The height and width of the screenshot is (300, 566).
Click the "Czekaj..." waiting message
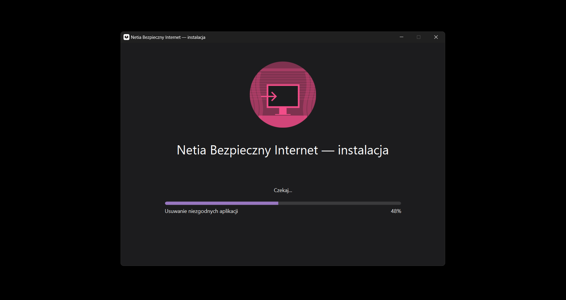pyautogui.click(x=283, y=190)
